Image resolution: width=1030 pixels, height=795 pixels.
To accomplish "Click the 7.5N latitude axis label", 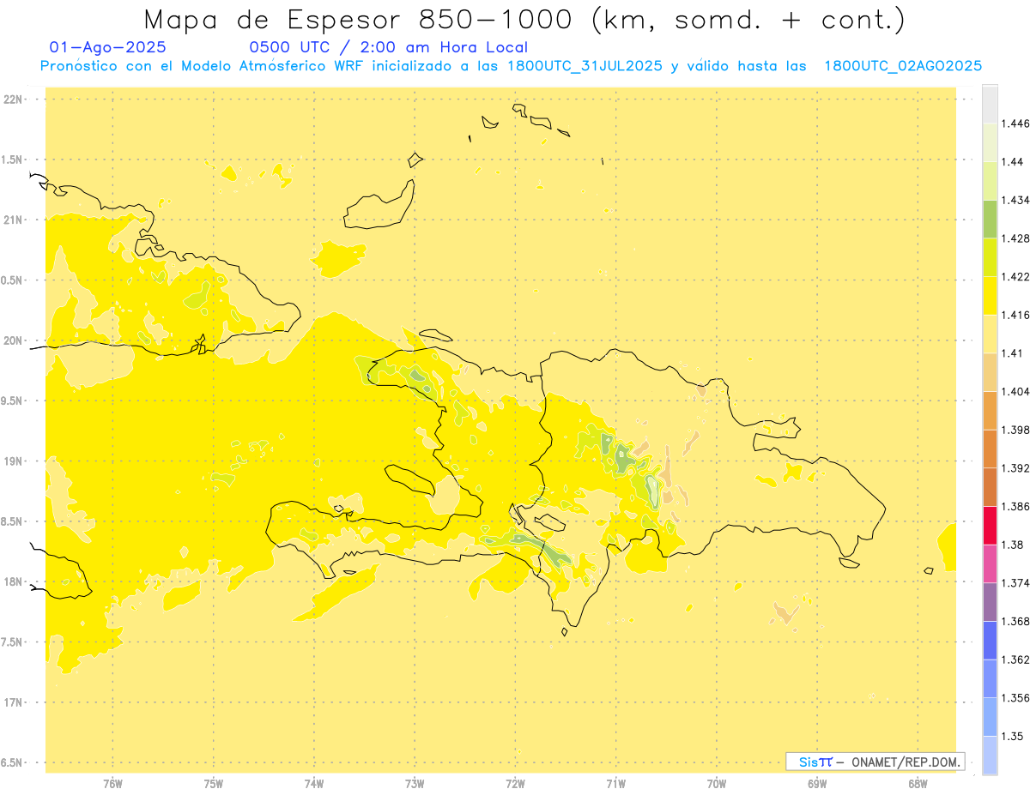I will click(x=12, y=642).
